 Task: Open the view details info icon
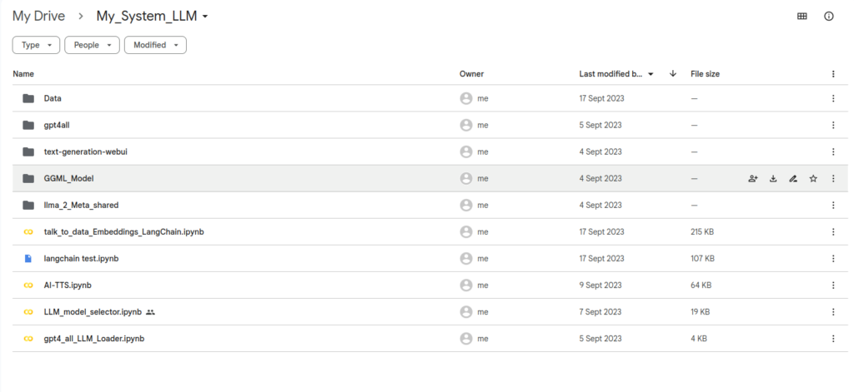tap(829, 17)
